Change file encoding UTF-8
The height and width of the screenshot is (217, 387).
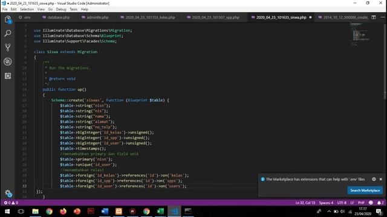pyautogui.click(x=342, y=203)
